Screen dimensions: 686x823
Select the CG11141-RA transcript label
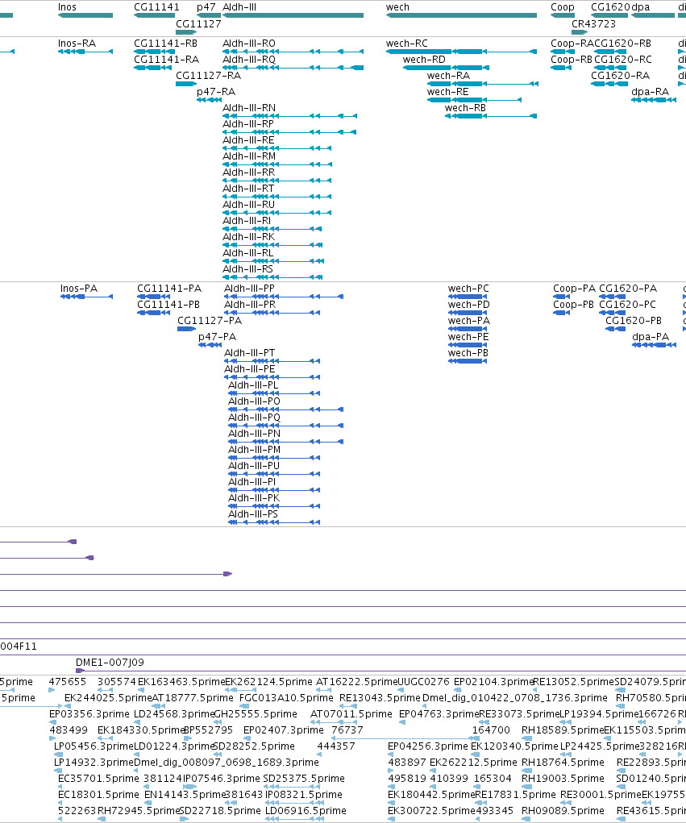166,60
